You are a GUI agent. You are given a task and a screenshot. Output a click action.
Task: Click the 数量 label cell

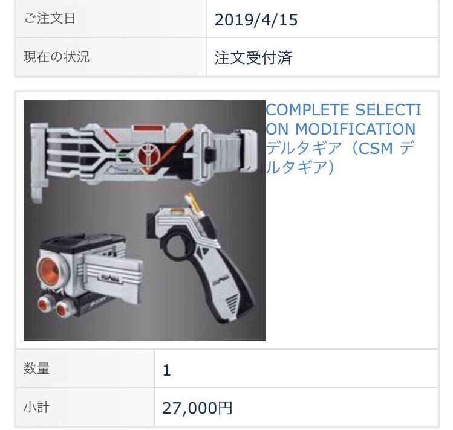(85, 368)
